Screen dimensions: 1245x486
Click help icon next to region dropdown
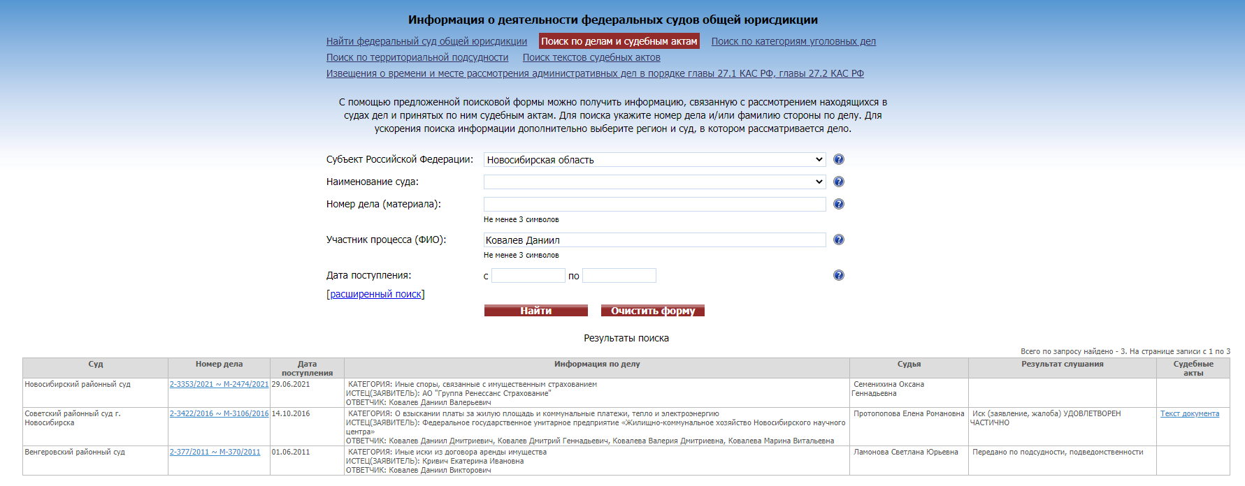coord(839,159)
